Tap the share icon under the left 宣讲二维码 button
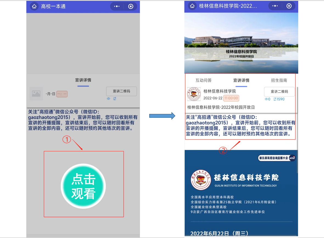 pyautogui.click(x=115, y=99)
